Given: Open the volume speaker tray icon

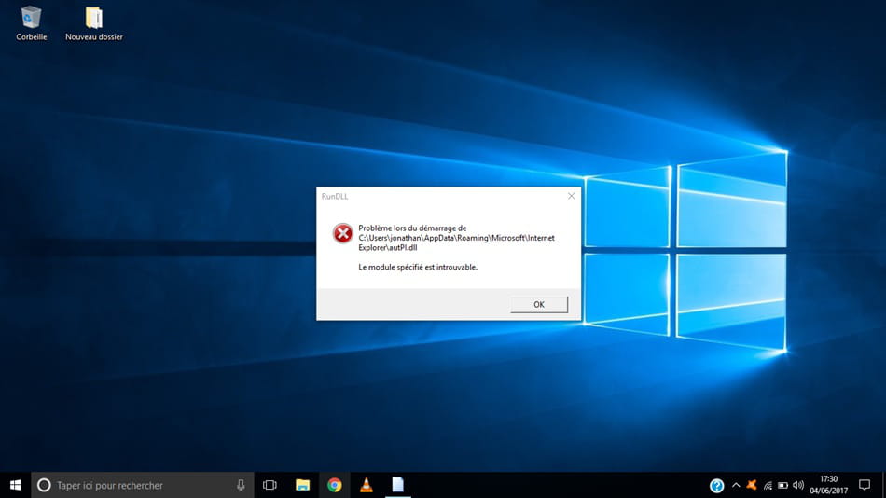Looking at the screenshot, I should [x=797, y=485].
